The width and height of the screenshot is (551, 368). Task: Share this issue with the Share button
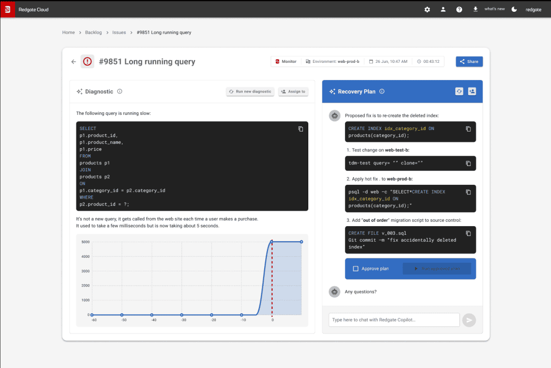tap(469, 61)
